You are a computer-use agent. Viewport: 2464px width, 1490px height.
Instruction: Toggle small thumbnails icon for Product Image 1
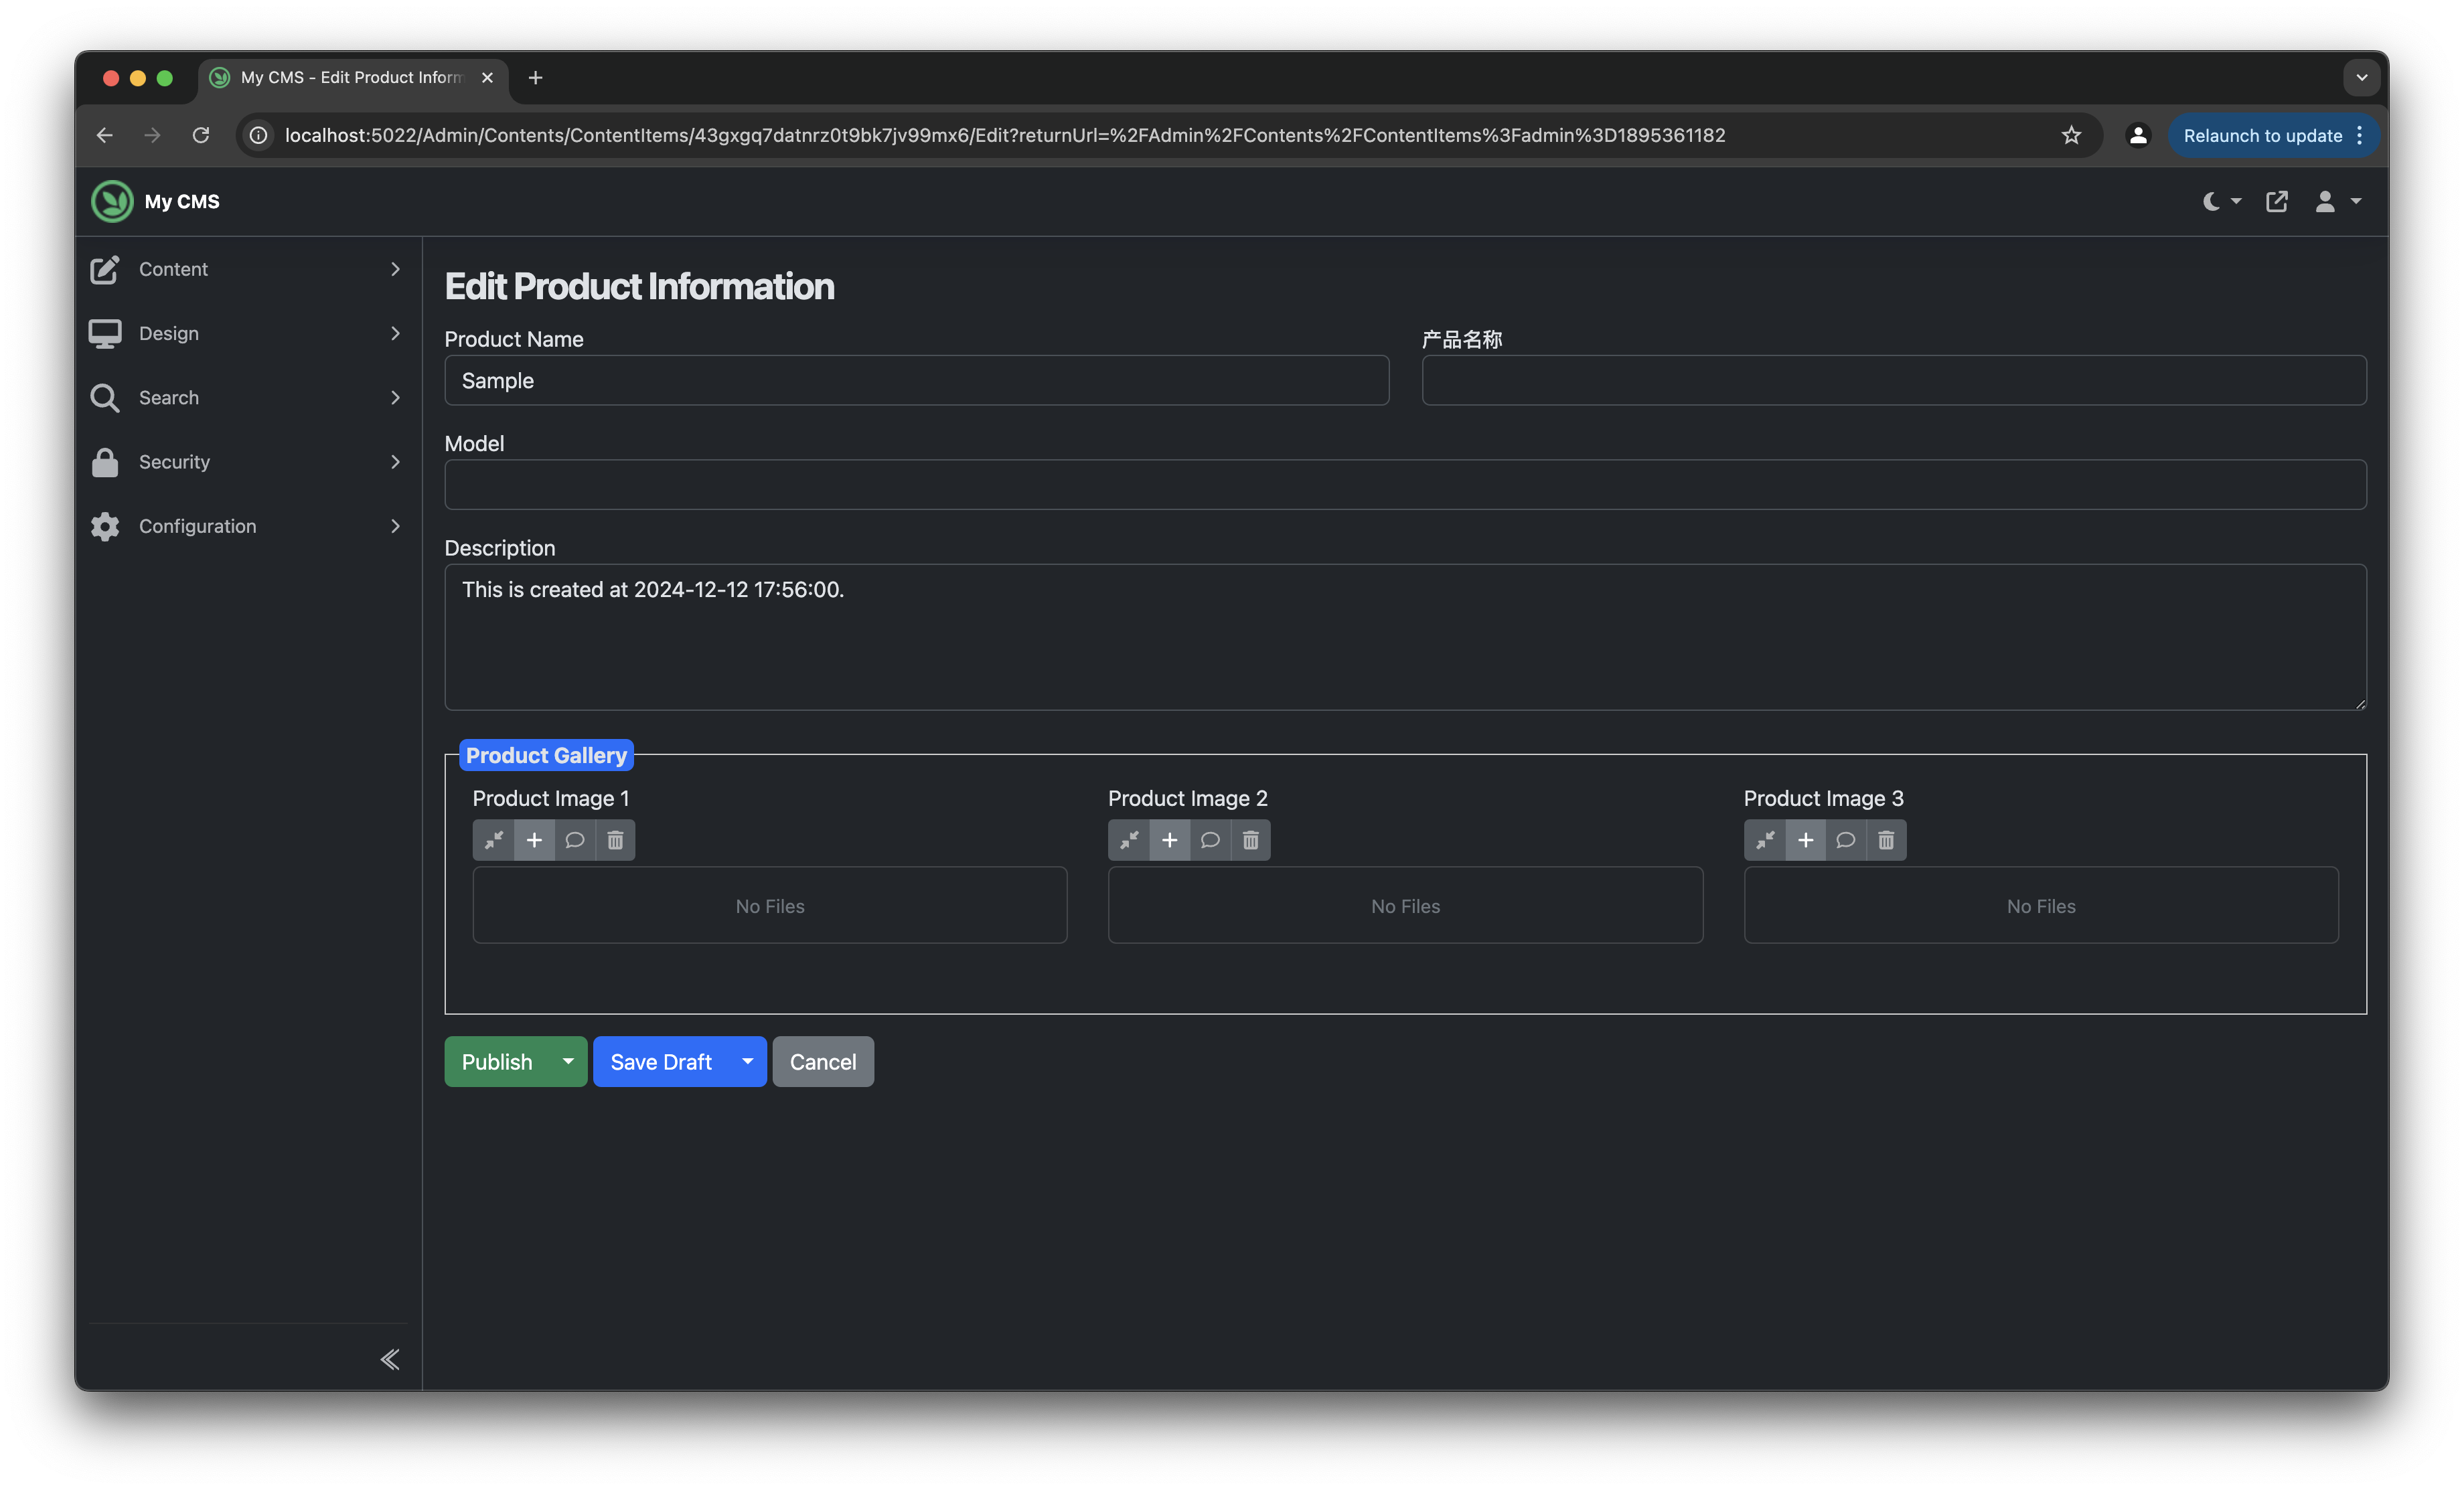493,840
